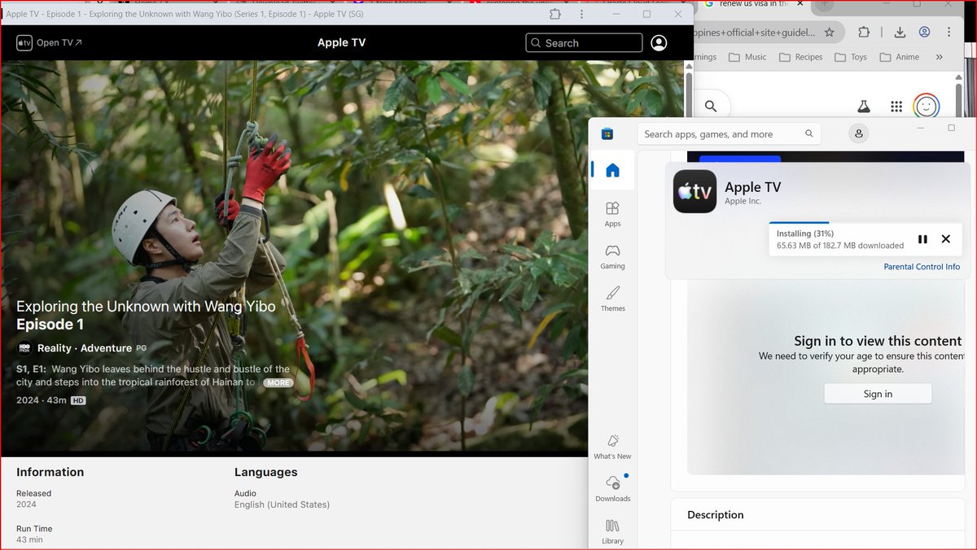
Task: Click the Description heading in Microsoft Store
Action: (716, 515)
